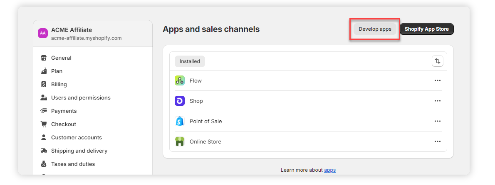Select Users and permissions
This screenshot has height=185, width=495.
(81, 98)
